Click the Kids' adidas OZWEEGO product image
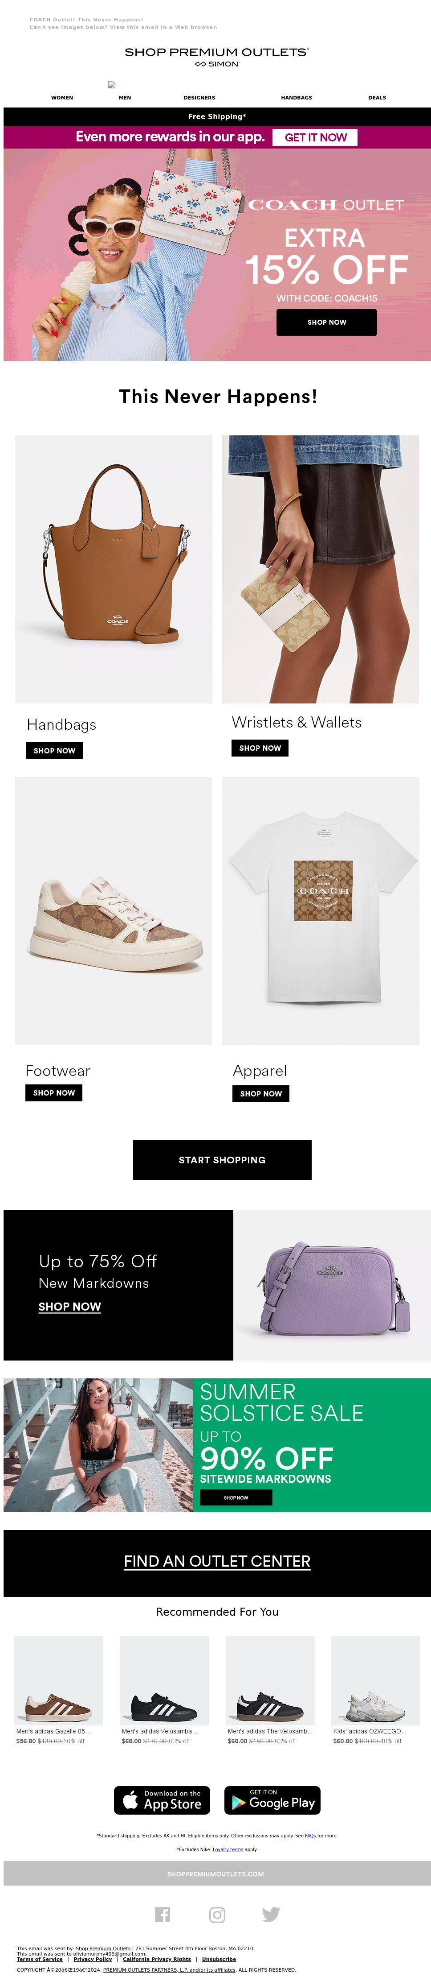Viewport: 431px width, 1977px height. 375,1680
